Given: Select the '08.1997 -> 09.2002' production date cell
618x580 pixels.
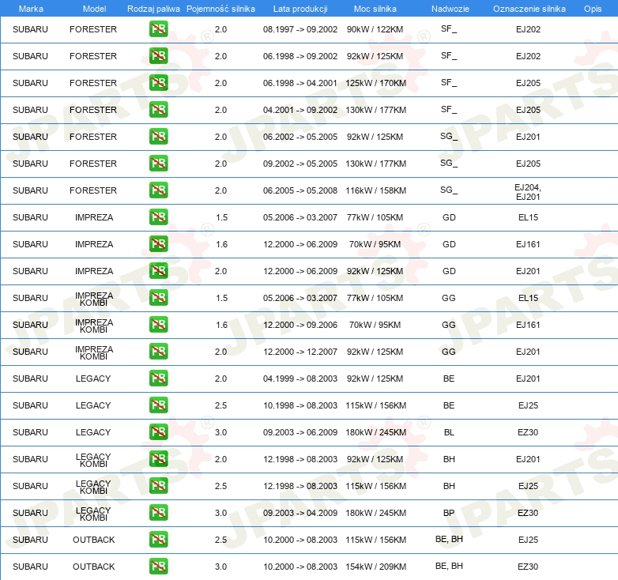Looking at the screenshot, I should 300,29.
